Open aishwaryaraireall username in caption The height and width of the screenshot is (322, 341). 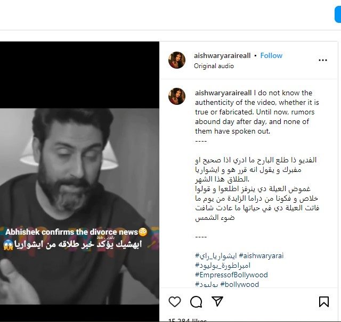[x=223, y=93]
